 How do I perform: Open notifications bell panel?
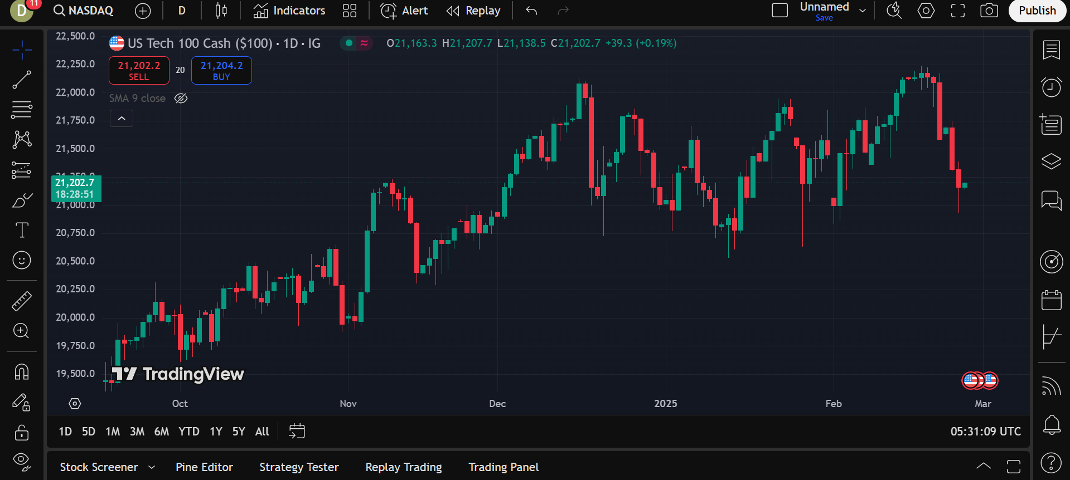1052,425
